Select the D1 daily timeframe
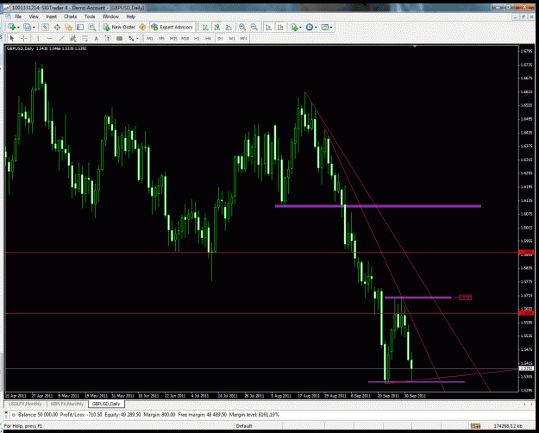The height and width of the screenshot is (433, 539). (x=220, y=39)
